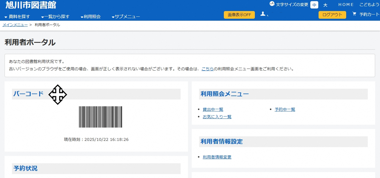Viewport: 380px width, 178px height.
Task: Open the 資料を探す dropdown menu
Action: point(17,17)
